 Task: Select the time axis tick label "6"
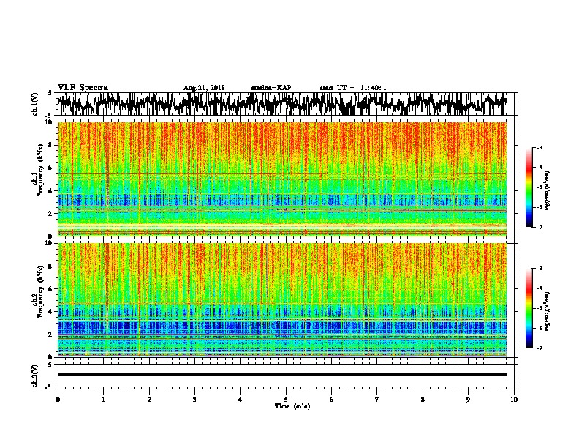[332, 400]
